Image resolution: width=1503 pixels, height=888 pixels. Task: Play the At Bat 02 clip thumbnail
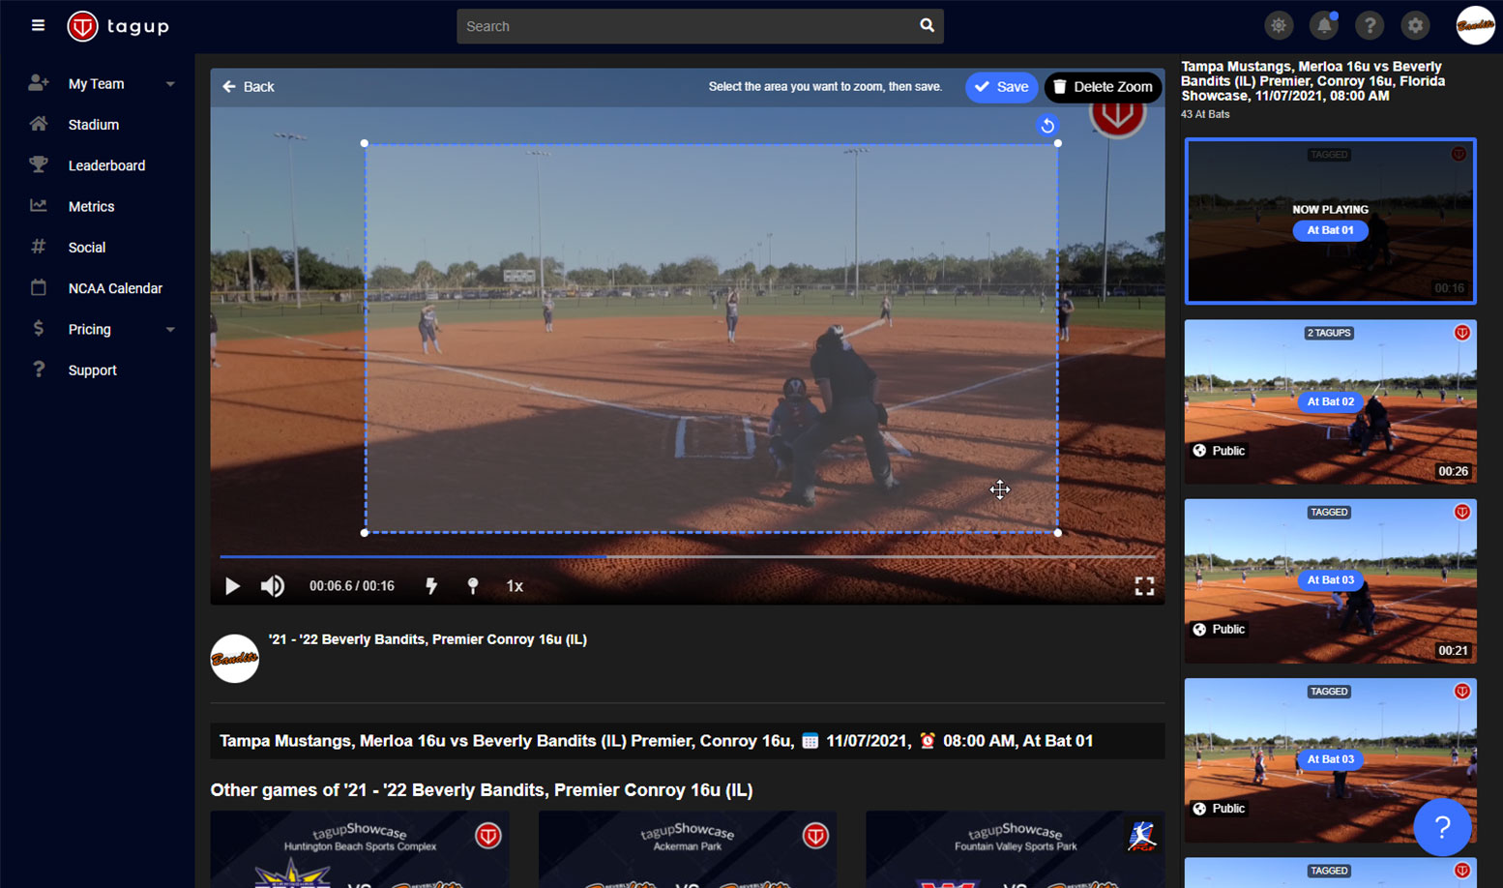click(1329, 401)
